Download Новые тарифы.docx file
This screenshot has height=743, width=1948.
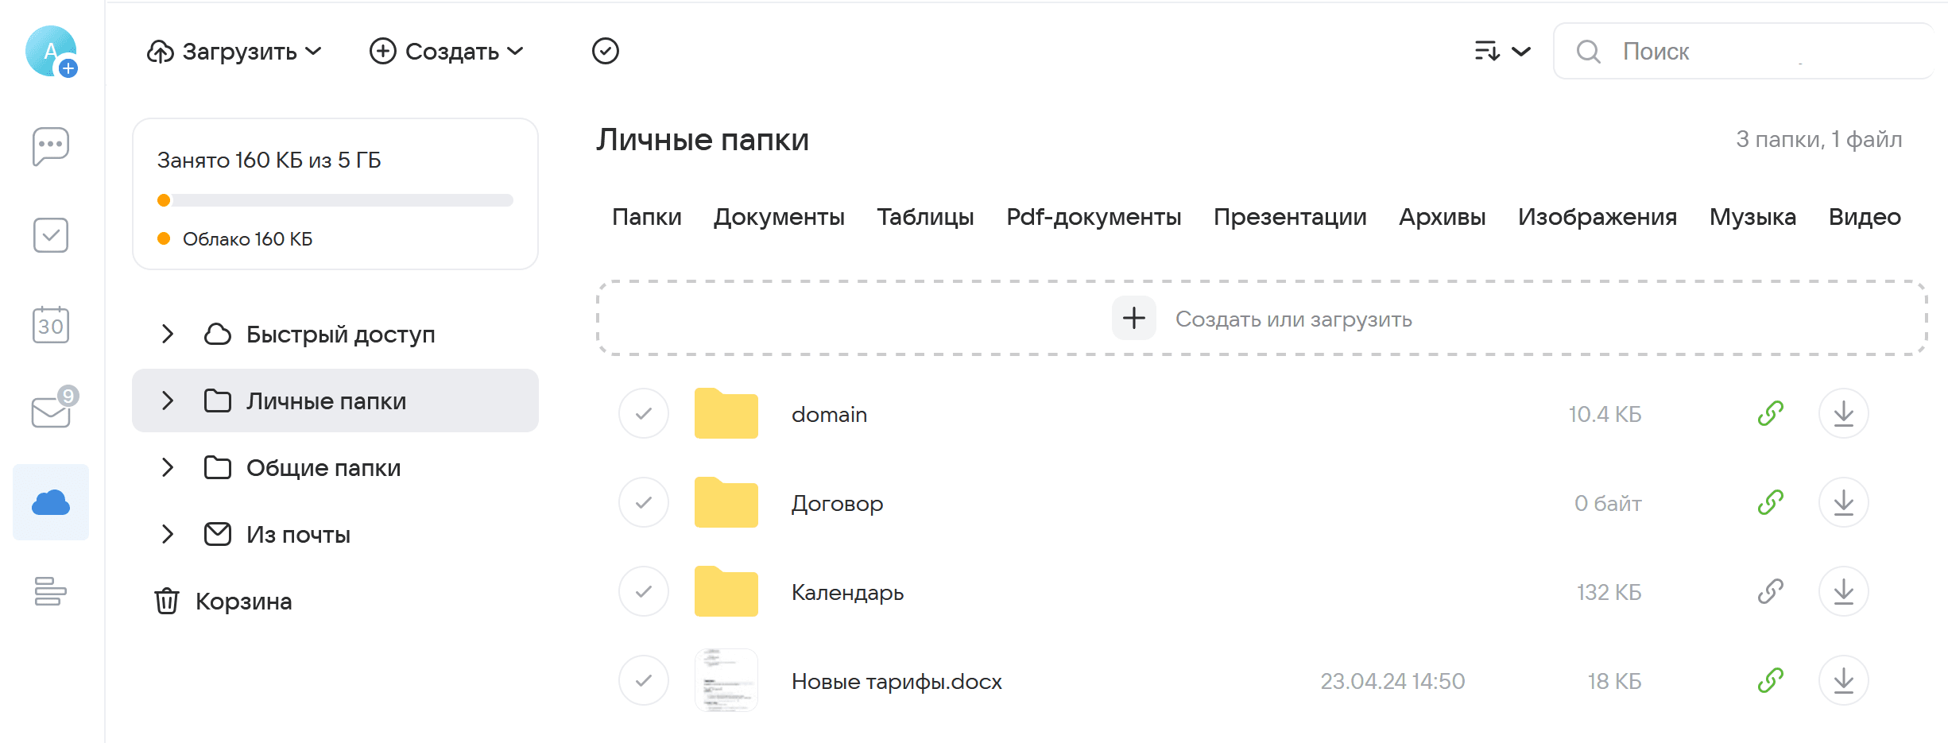pyautogui.click(x=1844, y=680)
